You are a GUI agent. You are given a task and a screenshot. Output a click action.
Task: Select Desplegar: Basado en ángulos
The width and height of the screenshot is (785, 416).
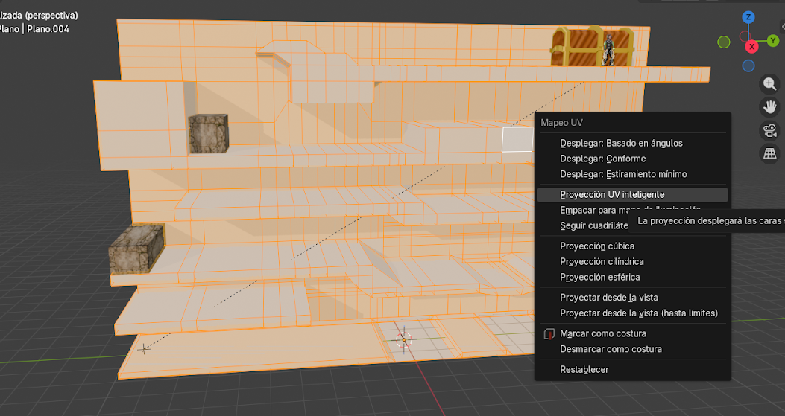click(x=621, y=143)
